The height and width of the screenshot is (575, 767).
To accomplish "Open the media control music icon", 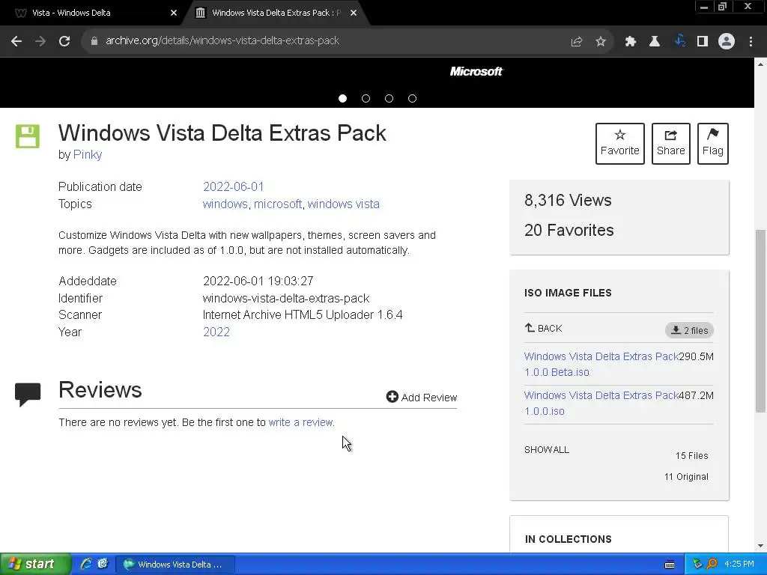I will tap(679, 41).
